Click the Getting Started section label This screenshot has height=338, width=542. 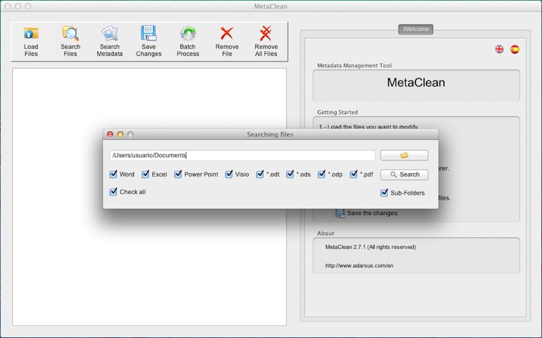337,112
